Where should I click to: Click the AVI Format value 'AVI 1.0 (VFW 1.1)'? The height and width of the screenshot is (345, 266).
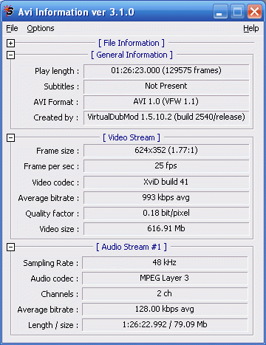tap(166, 102)
